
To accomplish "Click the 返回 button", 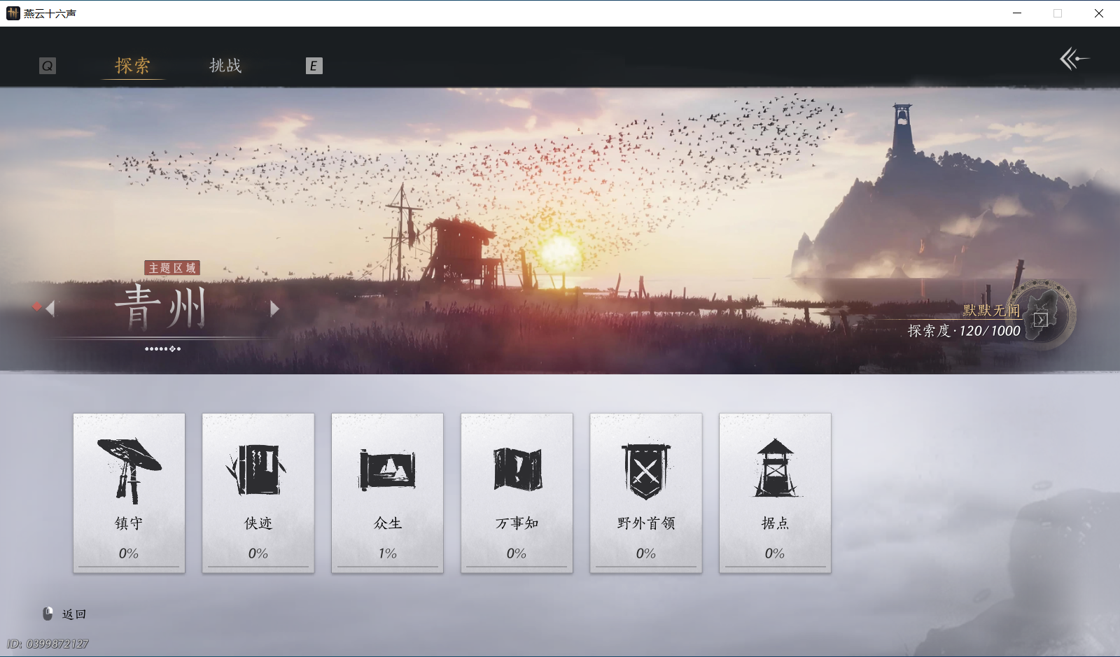I will (x=74, y=614).
